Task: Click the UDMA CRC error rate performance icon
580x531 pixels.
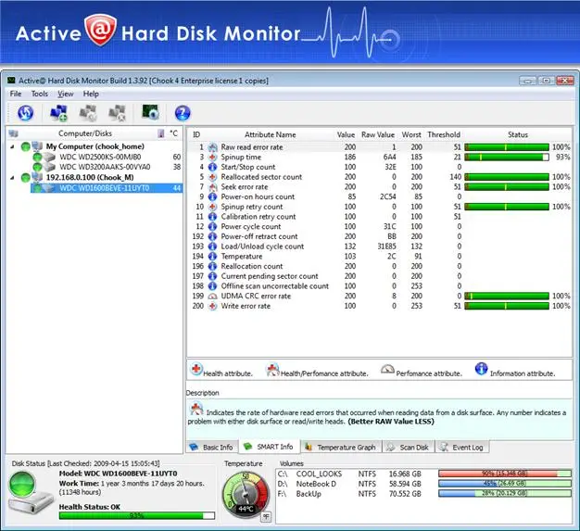Action: (x=213, y=296)
